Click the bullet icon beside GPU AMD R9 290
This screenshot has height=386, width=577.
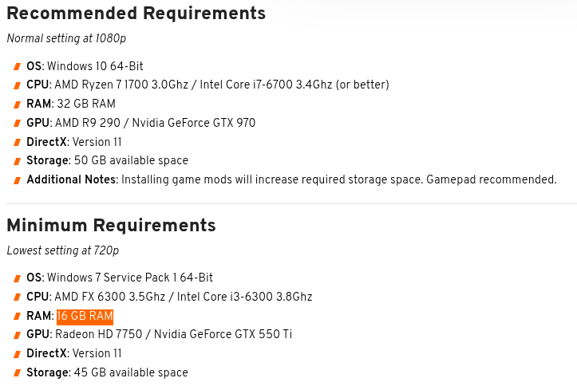tap(17, 123)
